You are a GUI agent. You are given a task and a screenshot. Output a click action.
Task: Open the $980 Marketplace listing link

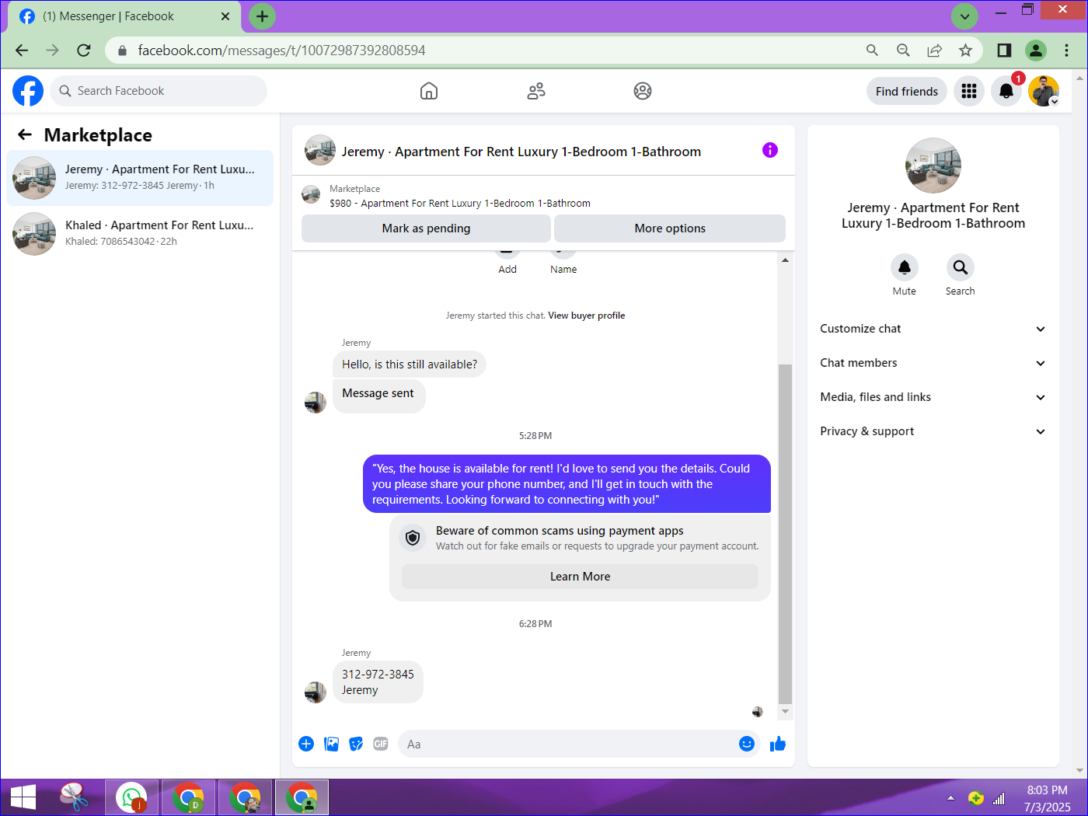[x=460, y=204]
